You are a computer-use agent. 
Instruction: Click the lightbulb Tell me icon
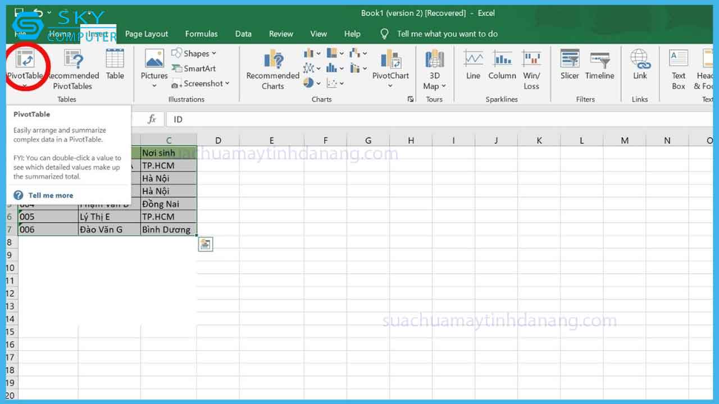click(385, 34)
